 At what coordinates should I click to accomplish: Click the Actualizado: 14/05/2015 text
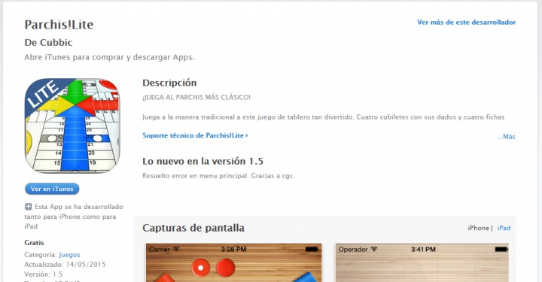pos(65,265)
